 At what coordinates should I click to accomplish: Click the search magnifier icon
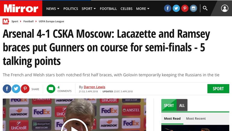click(x=205, y=8)
